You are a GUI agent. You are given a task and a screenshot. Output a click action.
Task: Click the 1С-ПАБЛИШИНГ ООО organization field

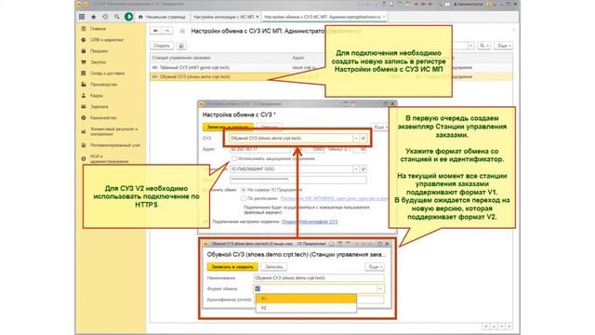[x=291, y=169]
